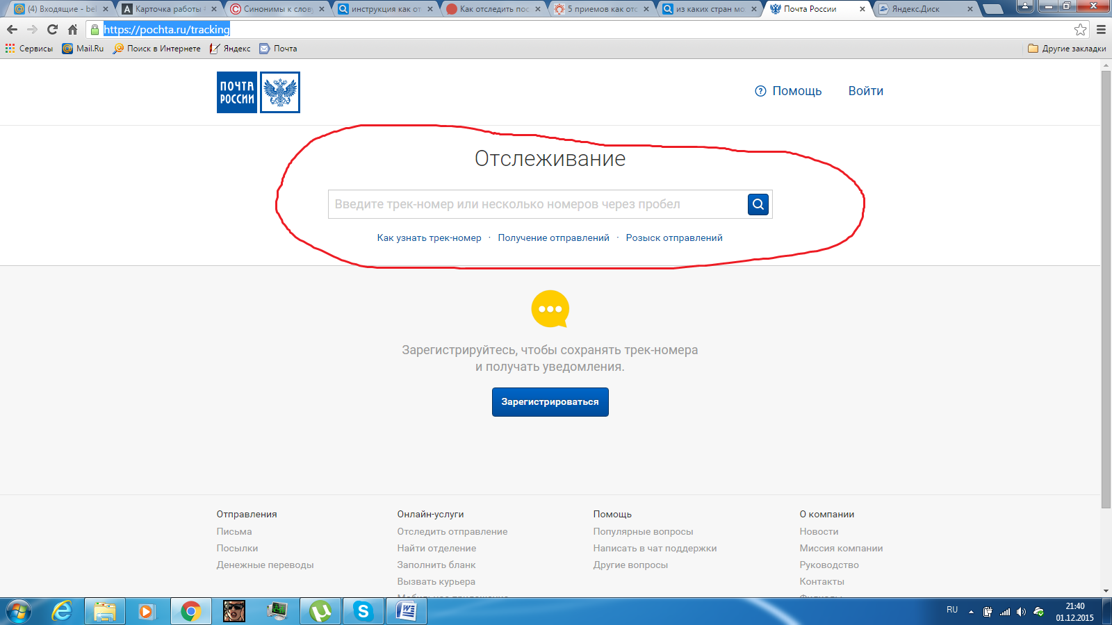The image size is (1112, 625).
Task: Open Посылки footer link
Action: 237,548
